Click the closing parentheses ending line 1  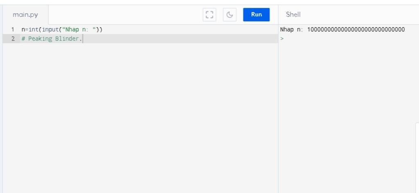[x=99, y=30]
